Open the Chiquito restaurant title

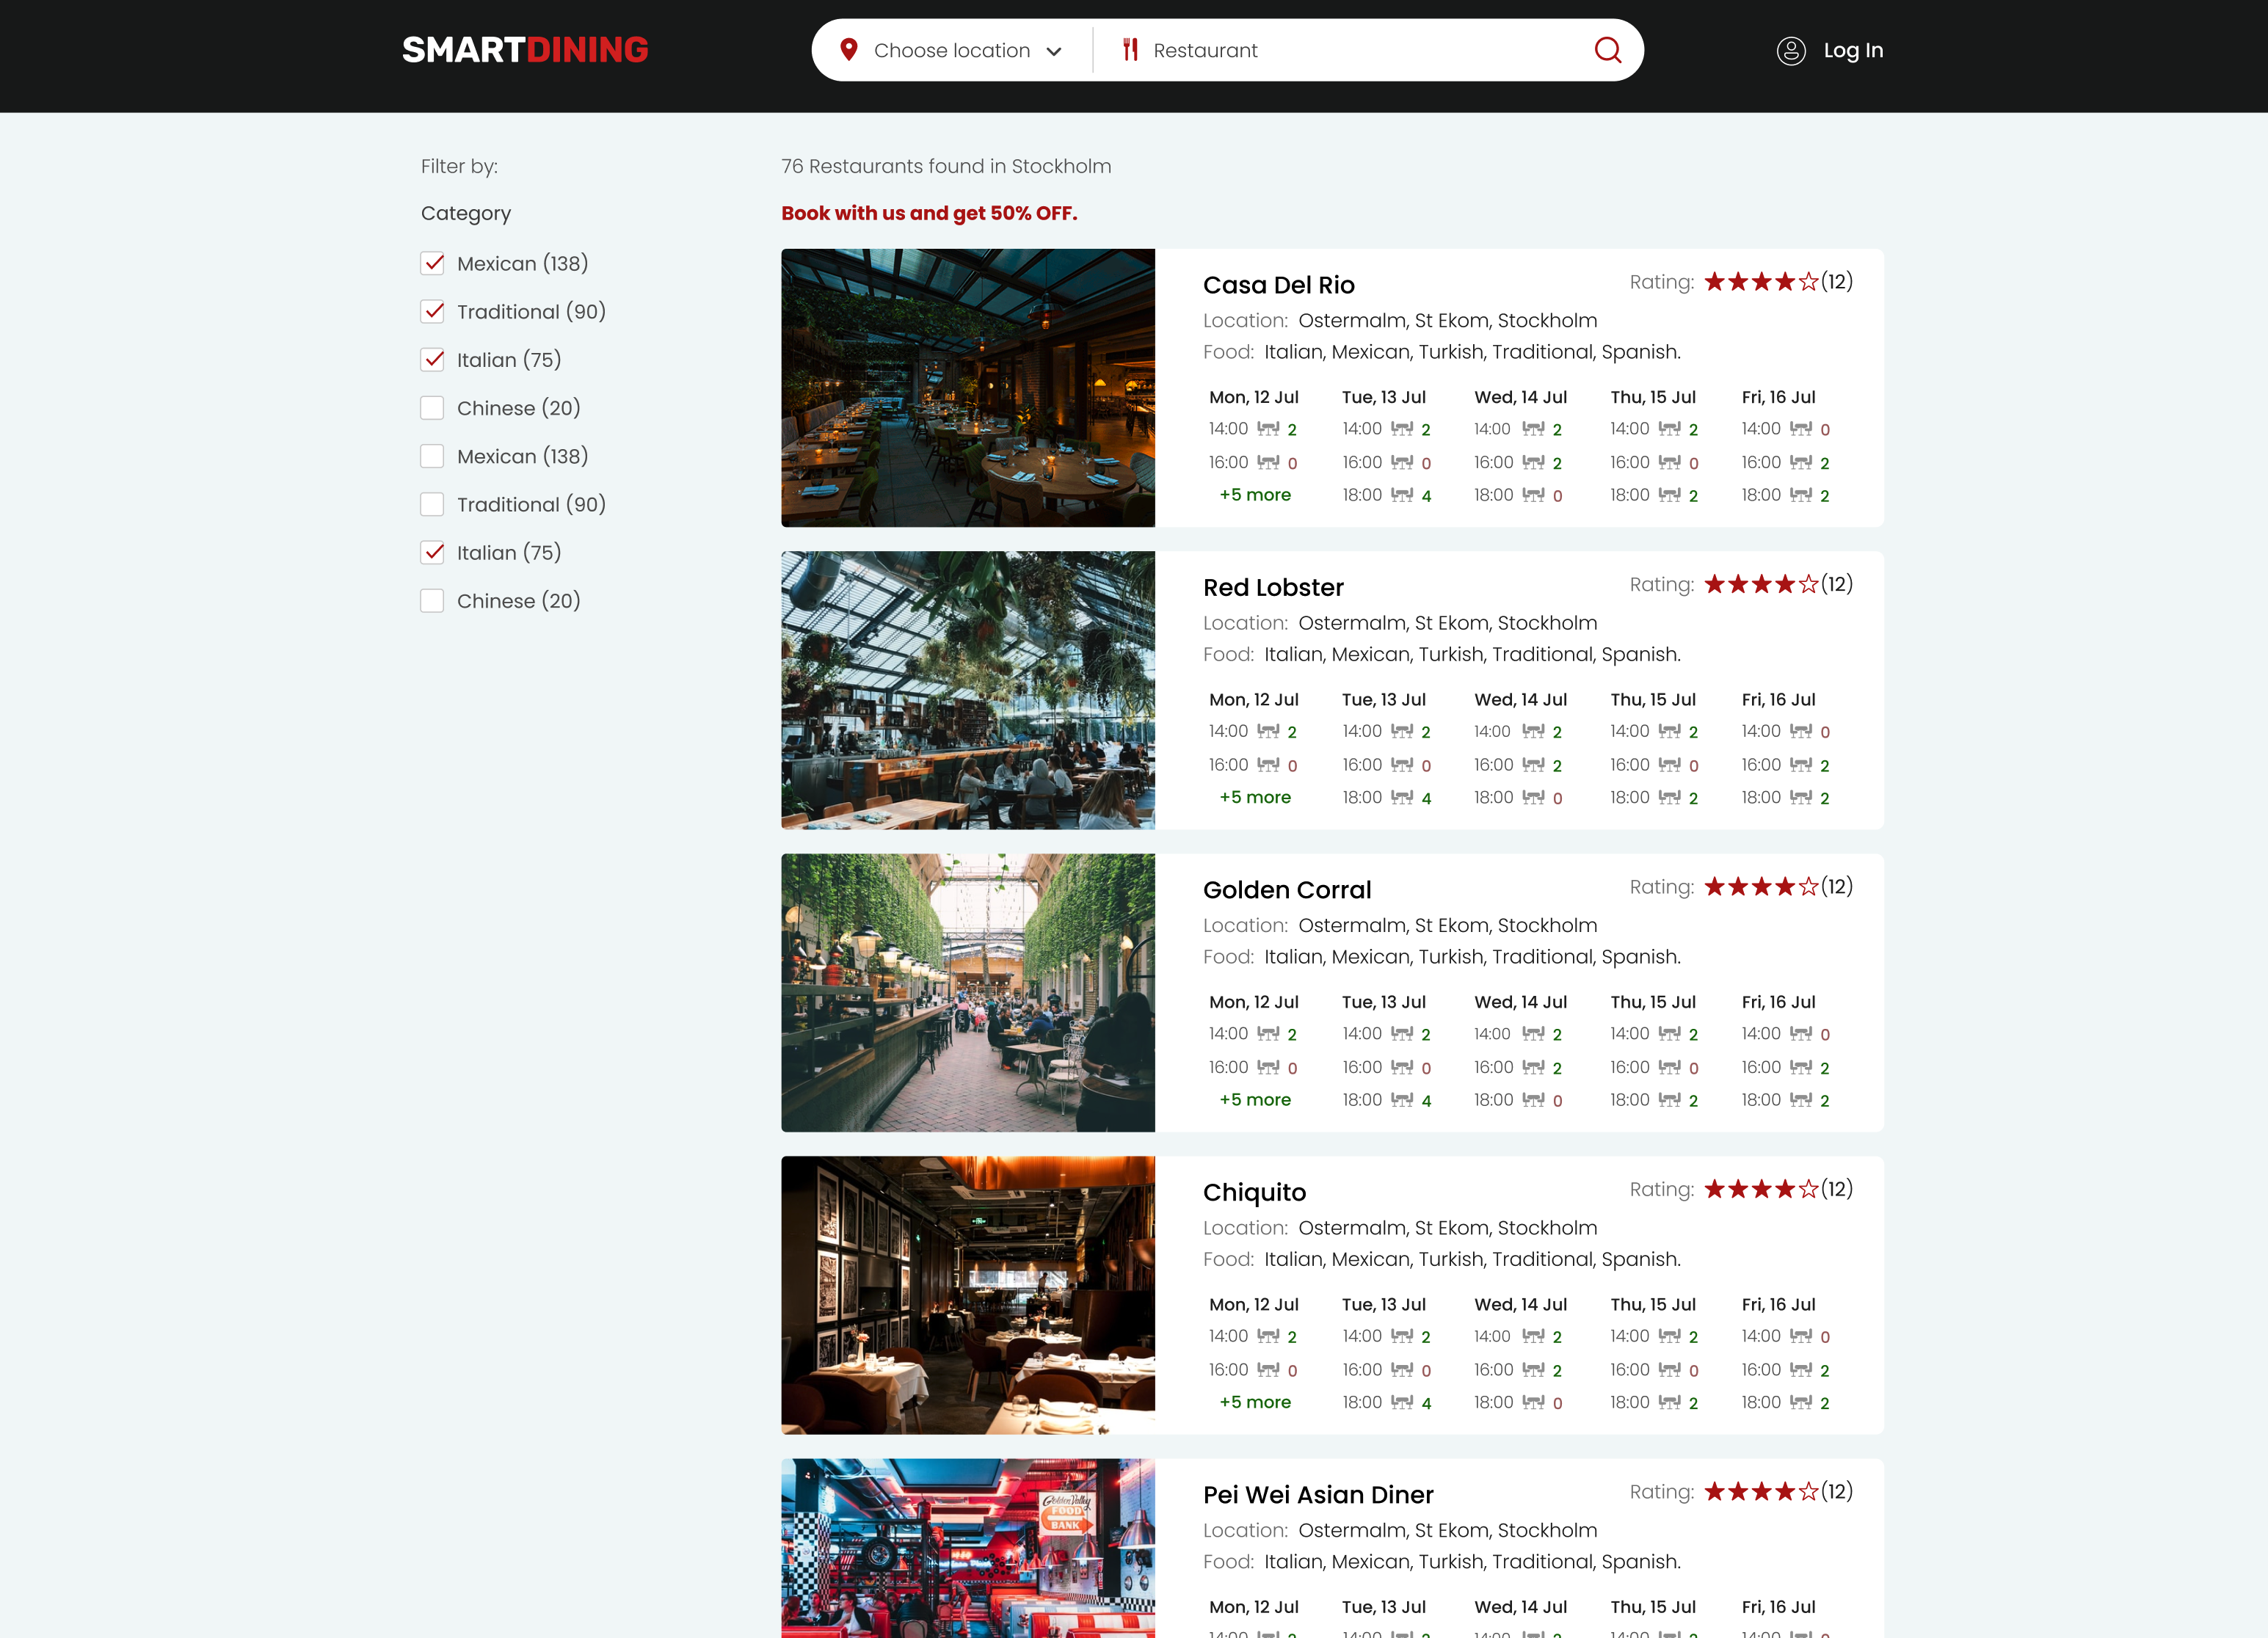(x=1254, y=1192)
